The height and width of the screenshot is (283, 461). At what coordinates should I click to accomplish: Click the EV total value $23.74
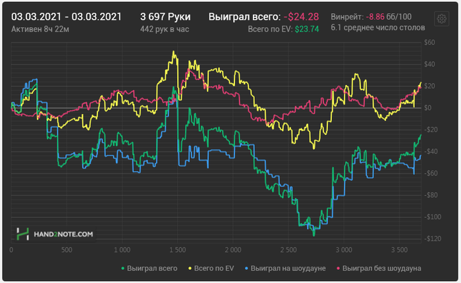(307, 29)
